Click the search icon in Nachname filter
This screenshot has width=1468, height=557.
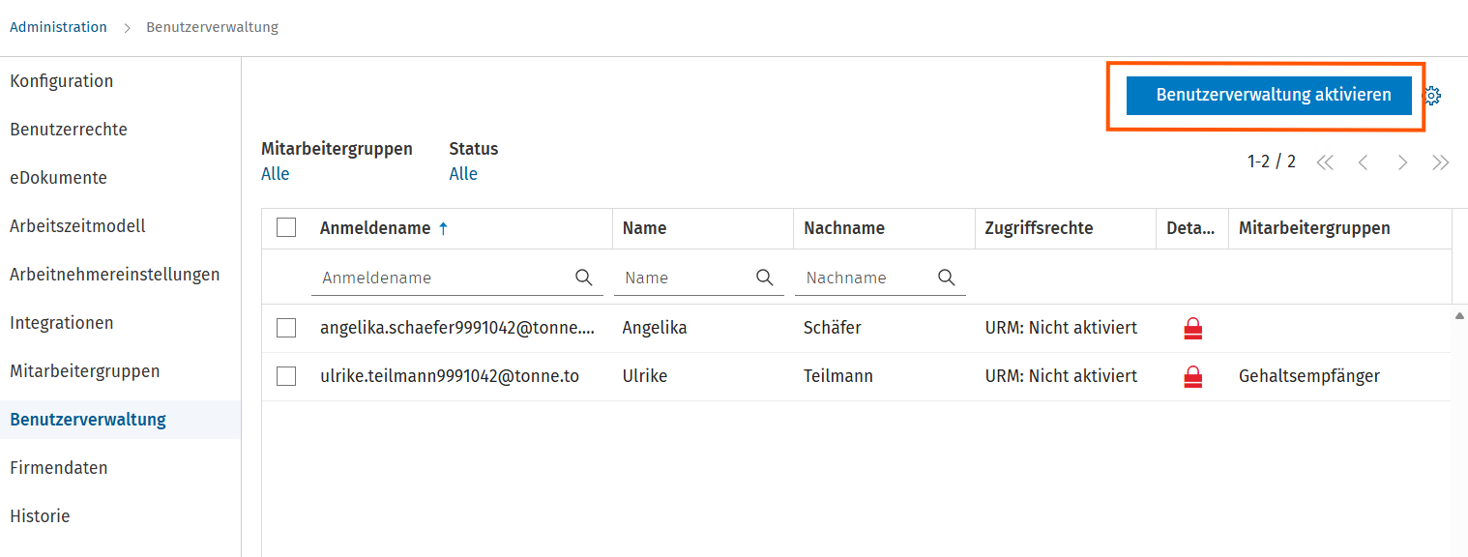click(x=947, y=278)
